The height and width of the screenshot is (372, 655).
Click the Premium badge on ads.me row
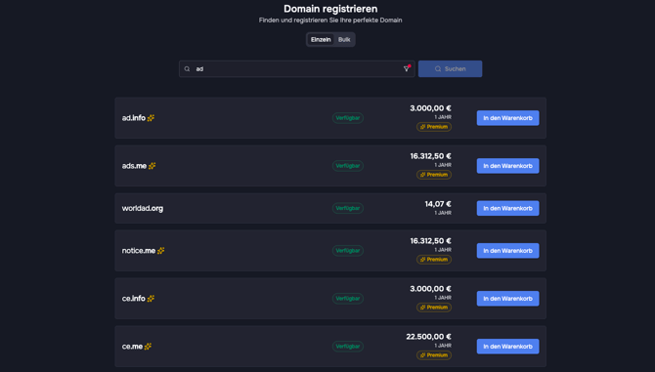tap(434, 175)
